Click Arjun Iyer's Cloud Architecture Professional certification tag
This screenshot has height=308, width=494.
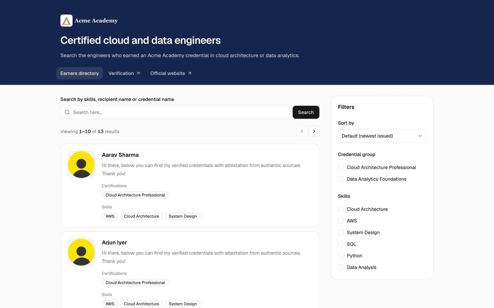(x=135, y=283)
